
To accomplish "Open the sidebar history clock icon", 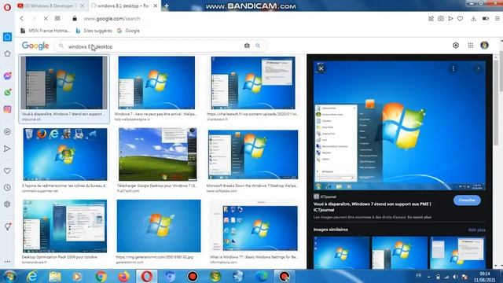I will (7, 187).
